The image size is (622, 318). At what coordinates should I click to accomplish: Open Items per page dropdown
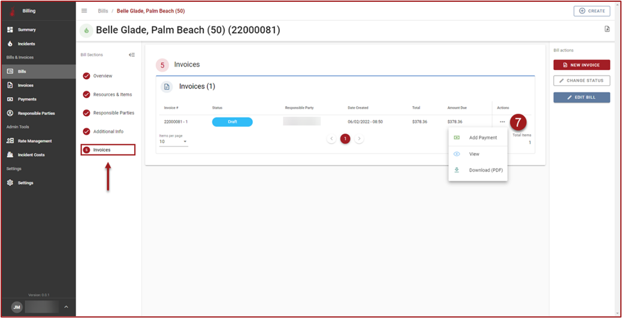tap(173, 142)
